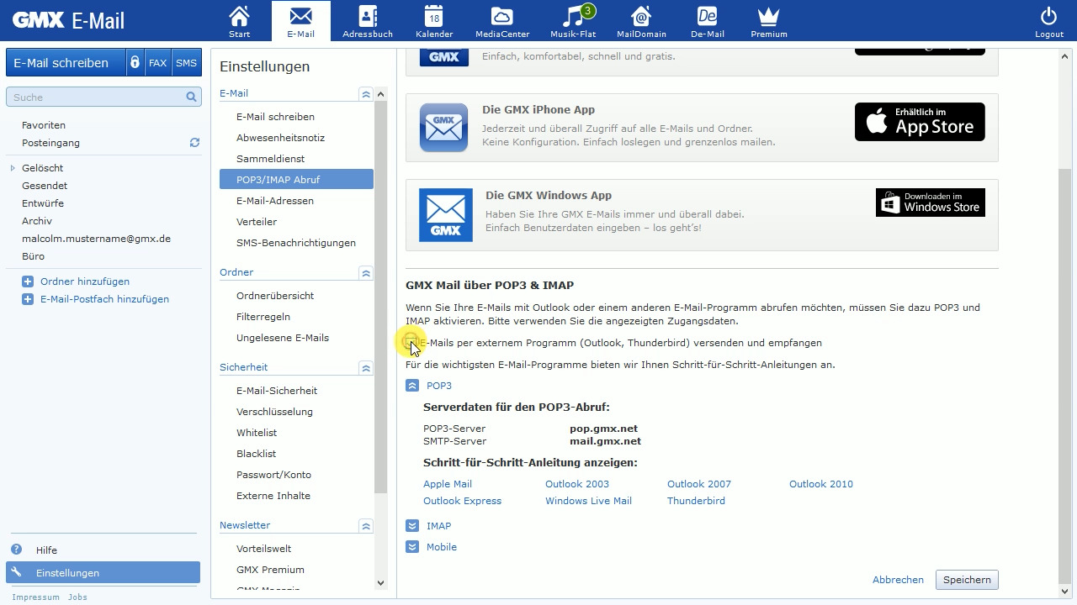
Task: Click the settings list scroll-up arrow
Action: [x=380, y=94]
